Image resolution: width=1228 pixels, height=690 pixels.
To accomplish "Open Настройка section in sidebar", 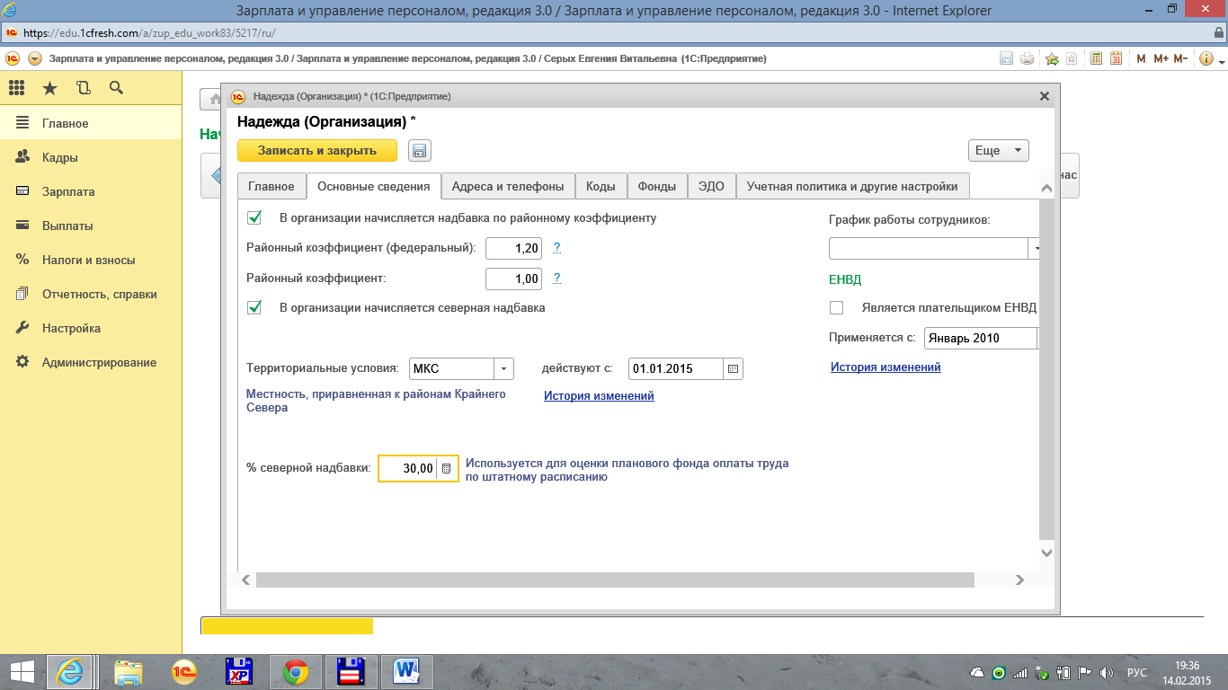I will click(x=91, y=328).
